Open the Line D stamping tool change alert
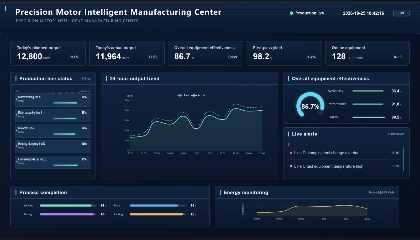 pos(344,153)
